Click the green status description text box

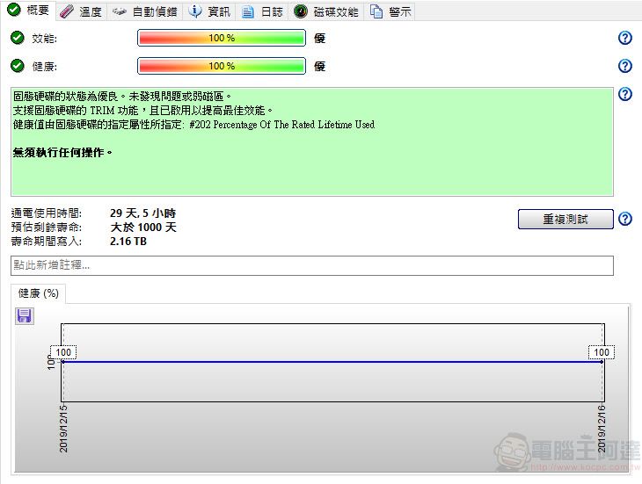(312, 141)
